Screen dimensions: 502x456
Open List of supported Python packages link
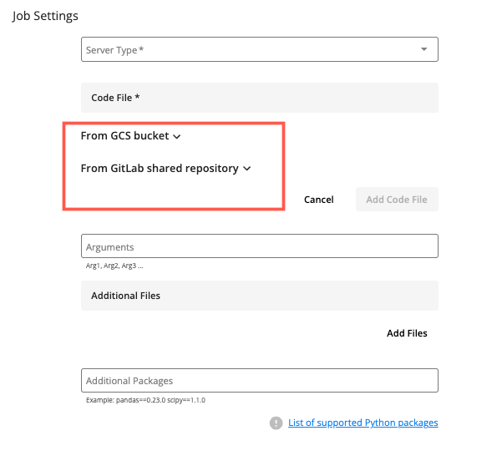[363, 423]
